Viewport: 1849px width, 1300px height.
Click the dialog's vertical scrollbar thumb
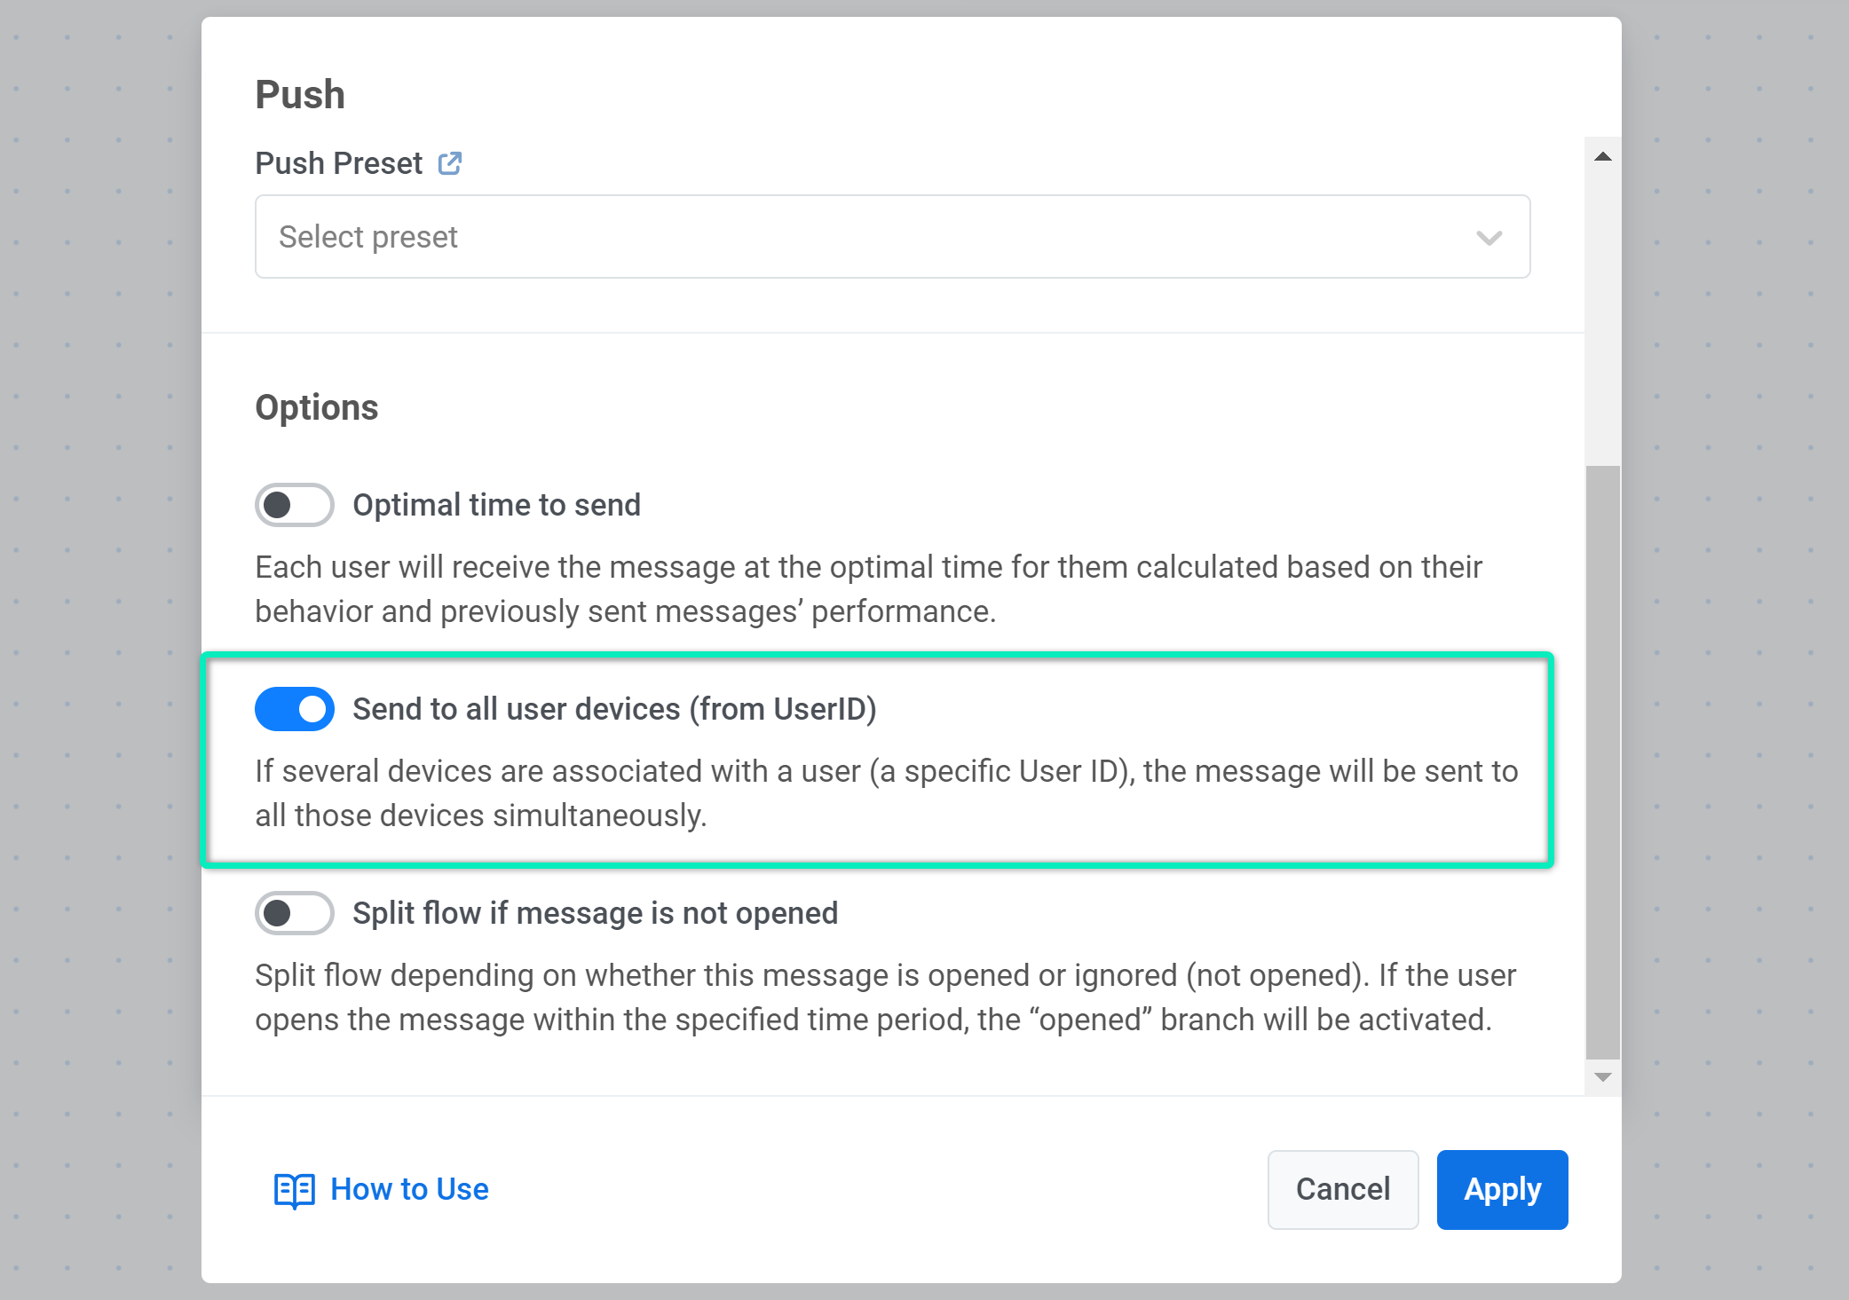click(x=1602, y=760)
